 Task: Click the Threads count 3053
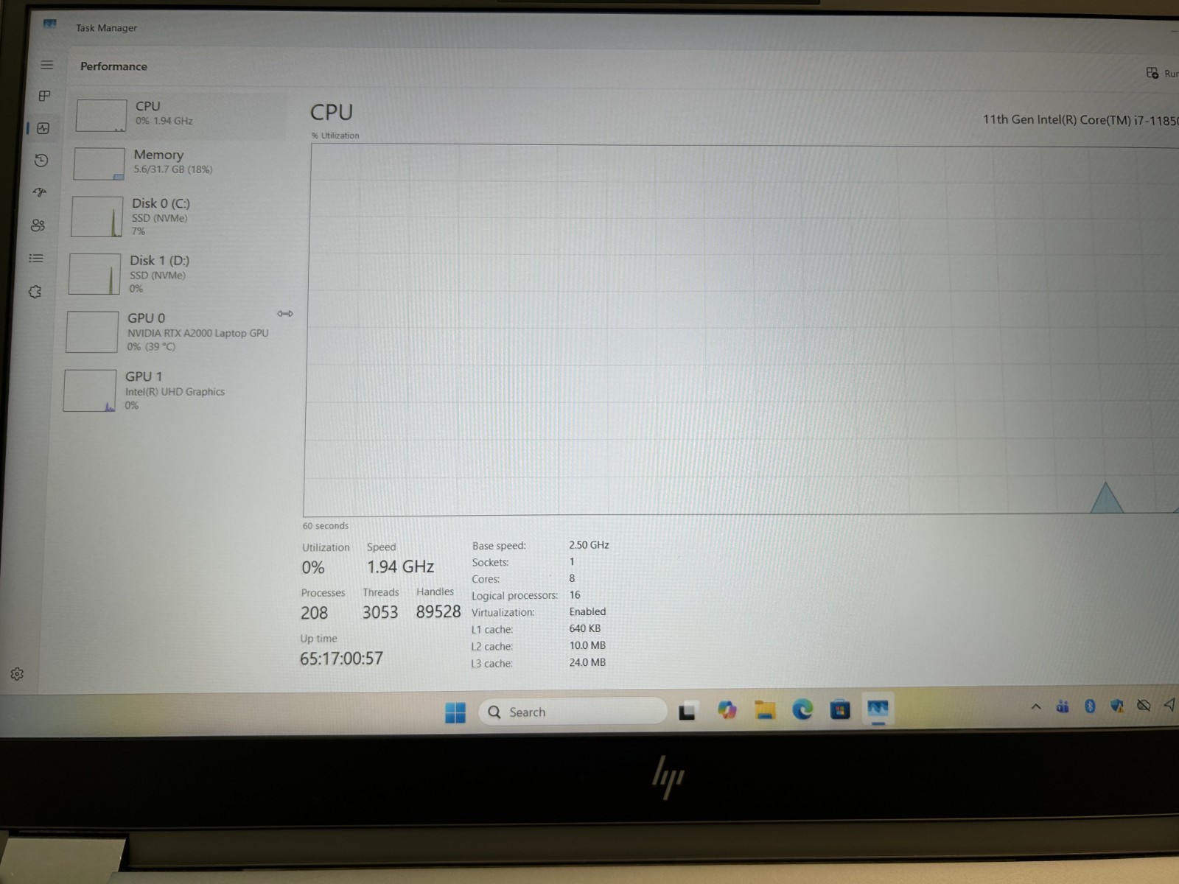pyautogui.click(x=379, y=612)
